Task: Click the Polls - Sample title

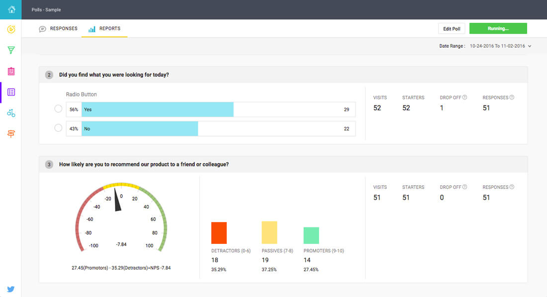Action: (x=46, y=10)
